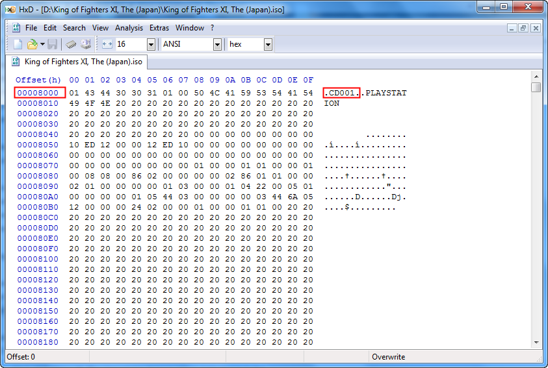
Task: Click offset 00008000 in the offset column
Action: coord(38,93)
